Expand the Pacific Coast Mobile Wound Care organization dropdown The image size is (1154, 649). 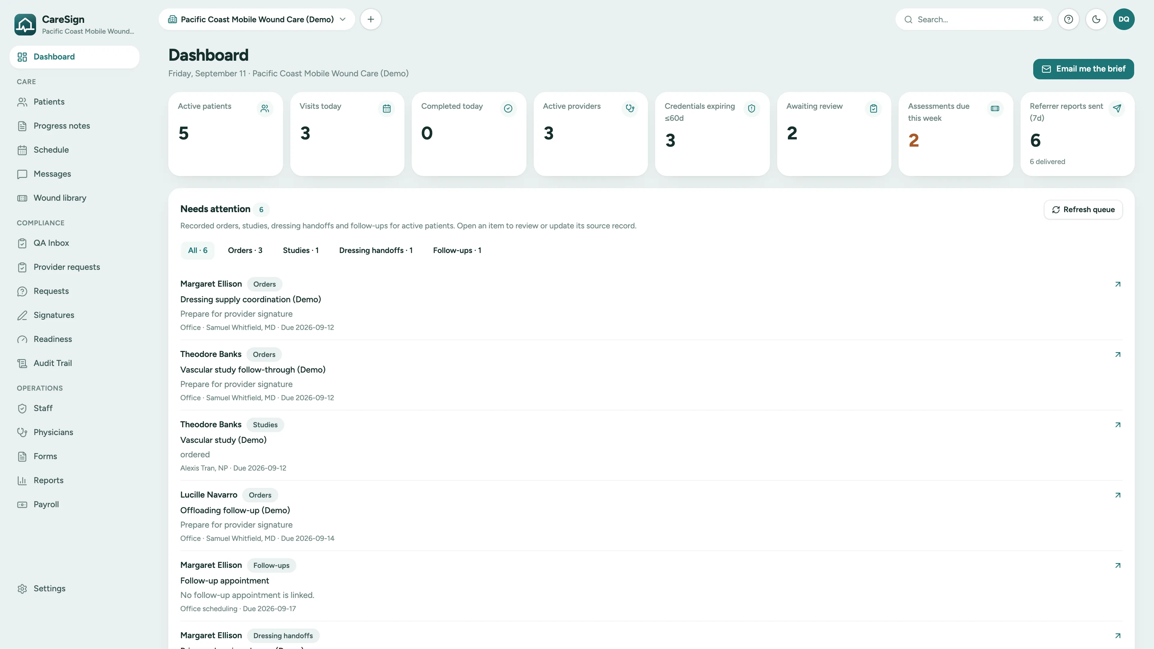[257, 19]
